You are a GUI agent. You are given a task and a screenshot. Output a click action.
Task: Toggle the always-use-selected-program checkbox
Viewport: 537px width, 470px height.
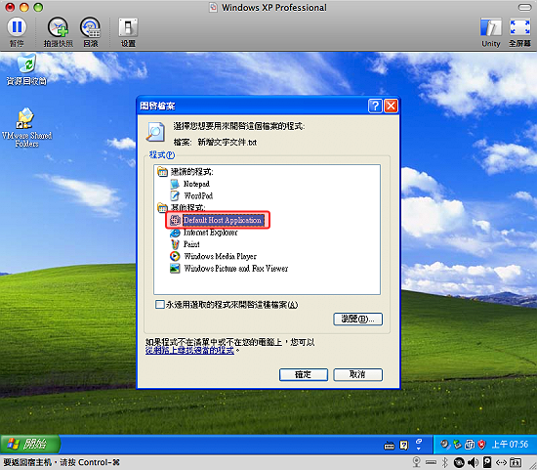pos(160,305)
